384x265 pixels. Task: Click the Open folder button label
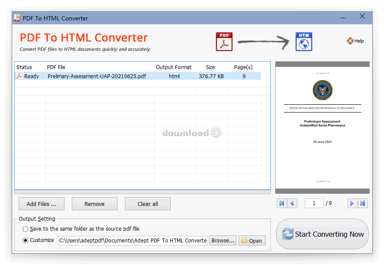click(256, 241)
